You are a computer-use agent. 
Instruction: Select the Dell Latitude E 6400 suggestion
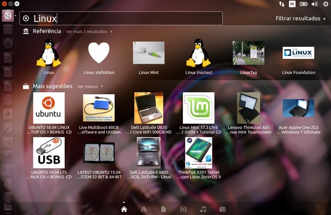[148, 153]
